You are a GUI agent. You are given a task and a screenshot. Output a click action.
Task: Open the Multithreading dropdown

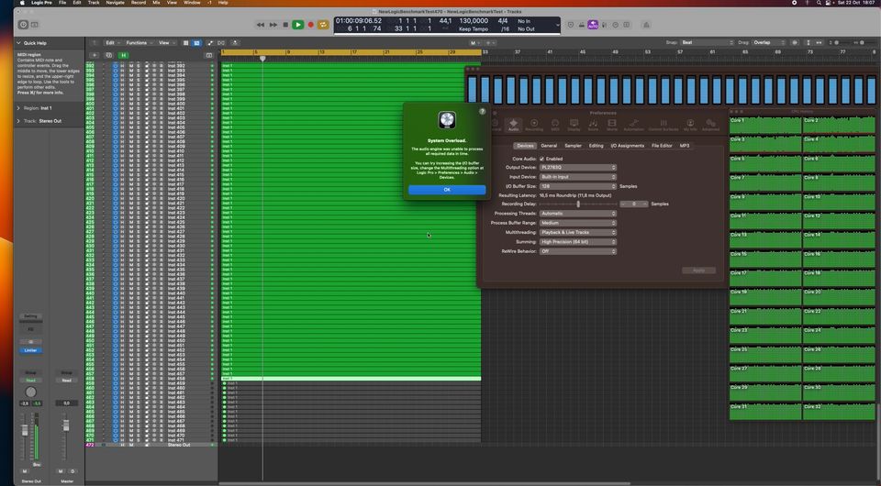coord(577,232)
